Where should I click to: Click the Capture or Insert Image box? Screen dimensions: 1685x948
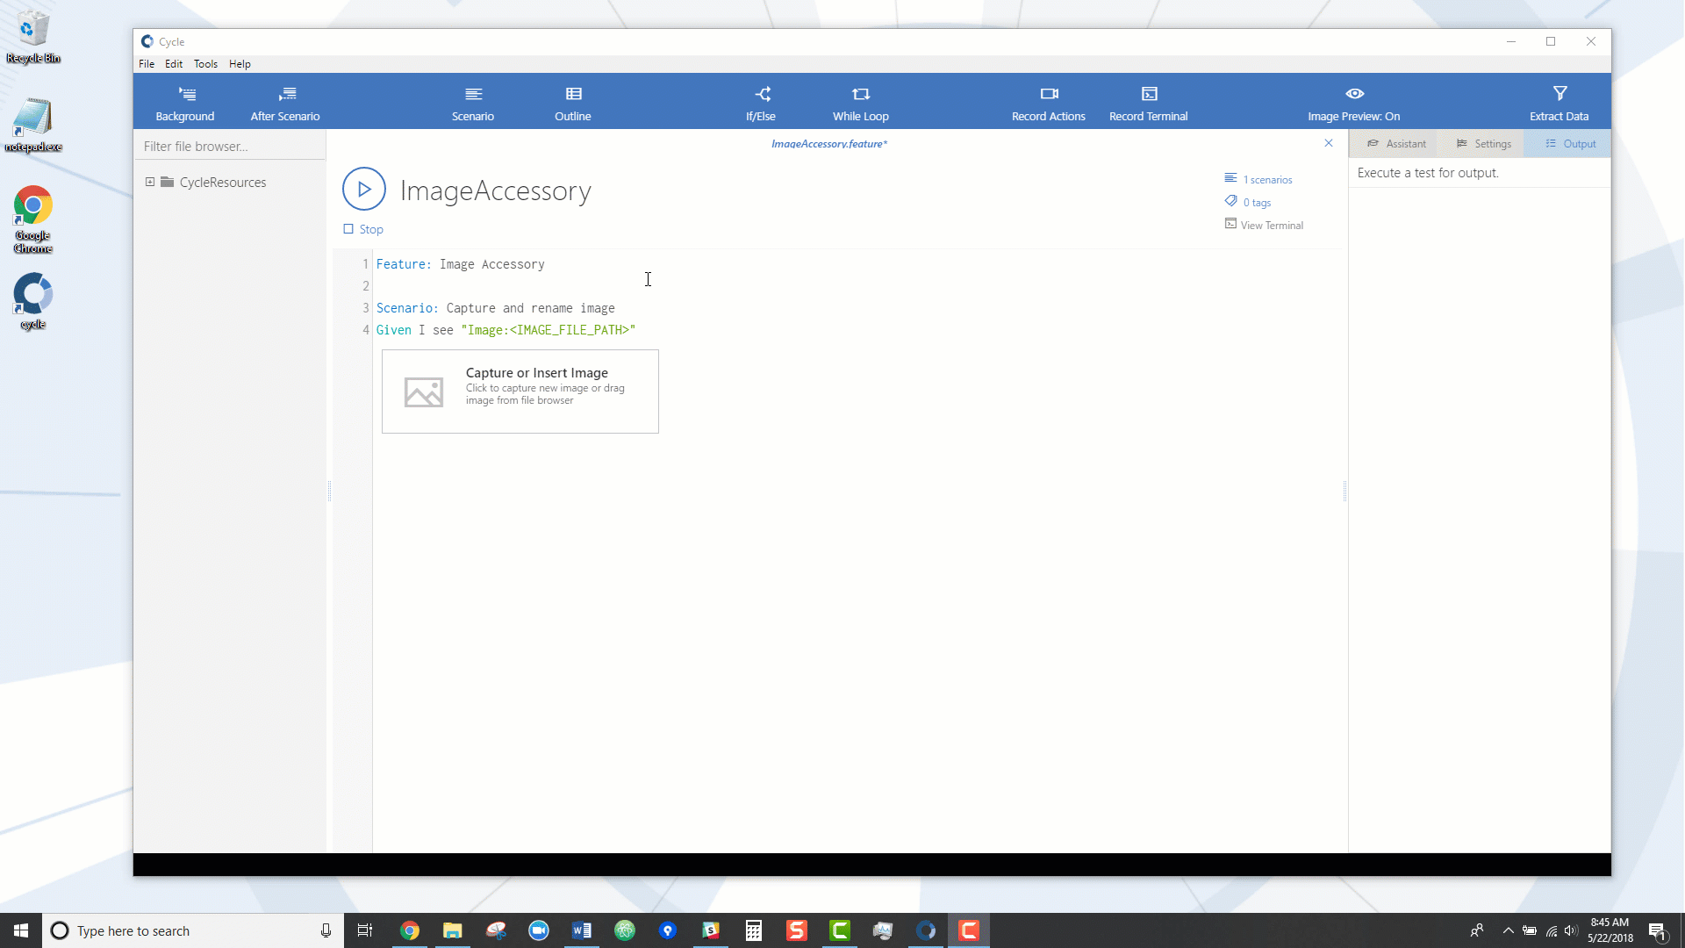click(520, 391)
